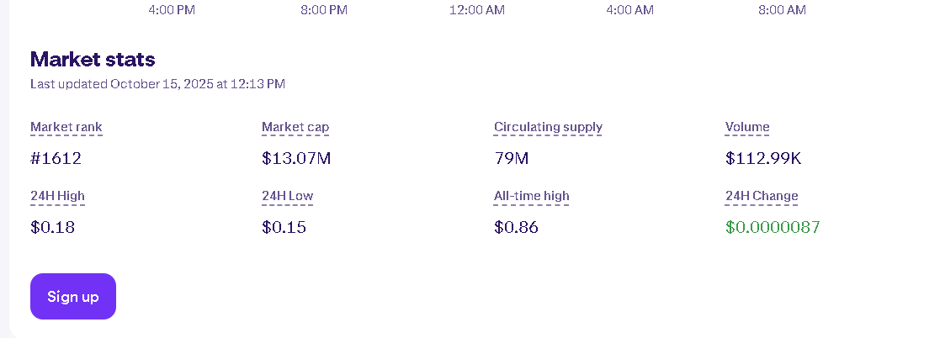Click the $112.99K volume value
The height and width of the screenshot is (338, 940).
coord(761,158)
